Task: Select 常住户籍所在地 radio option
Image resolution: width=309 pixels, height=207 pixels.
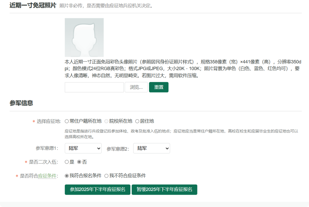Action: coord(67,121)
